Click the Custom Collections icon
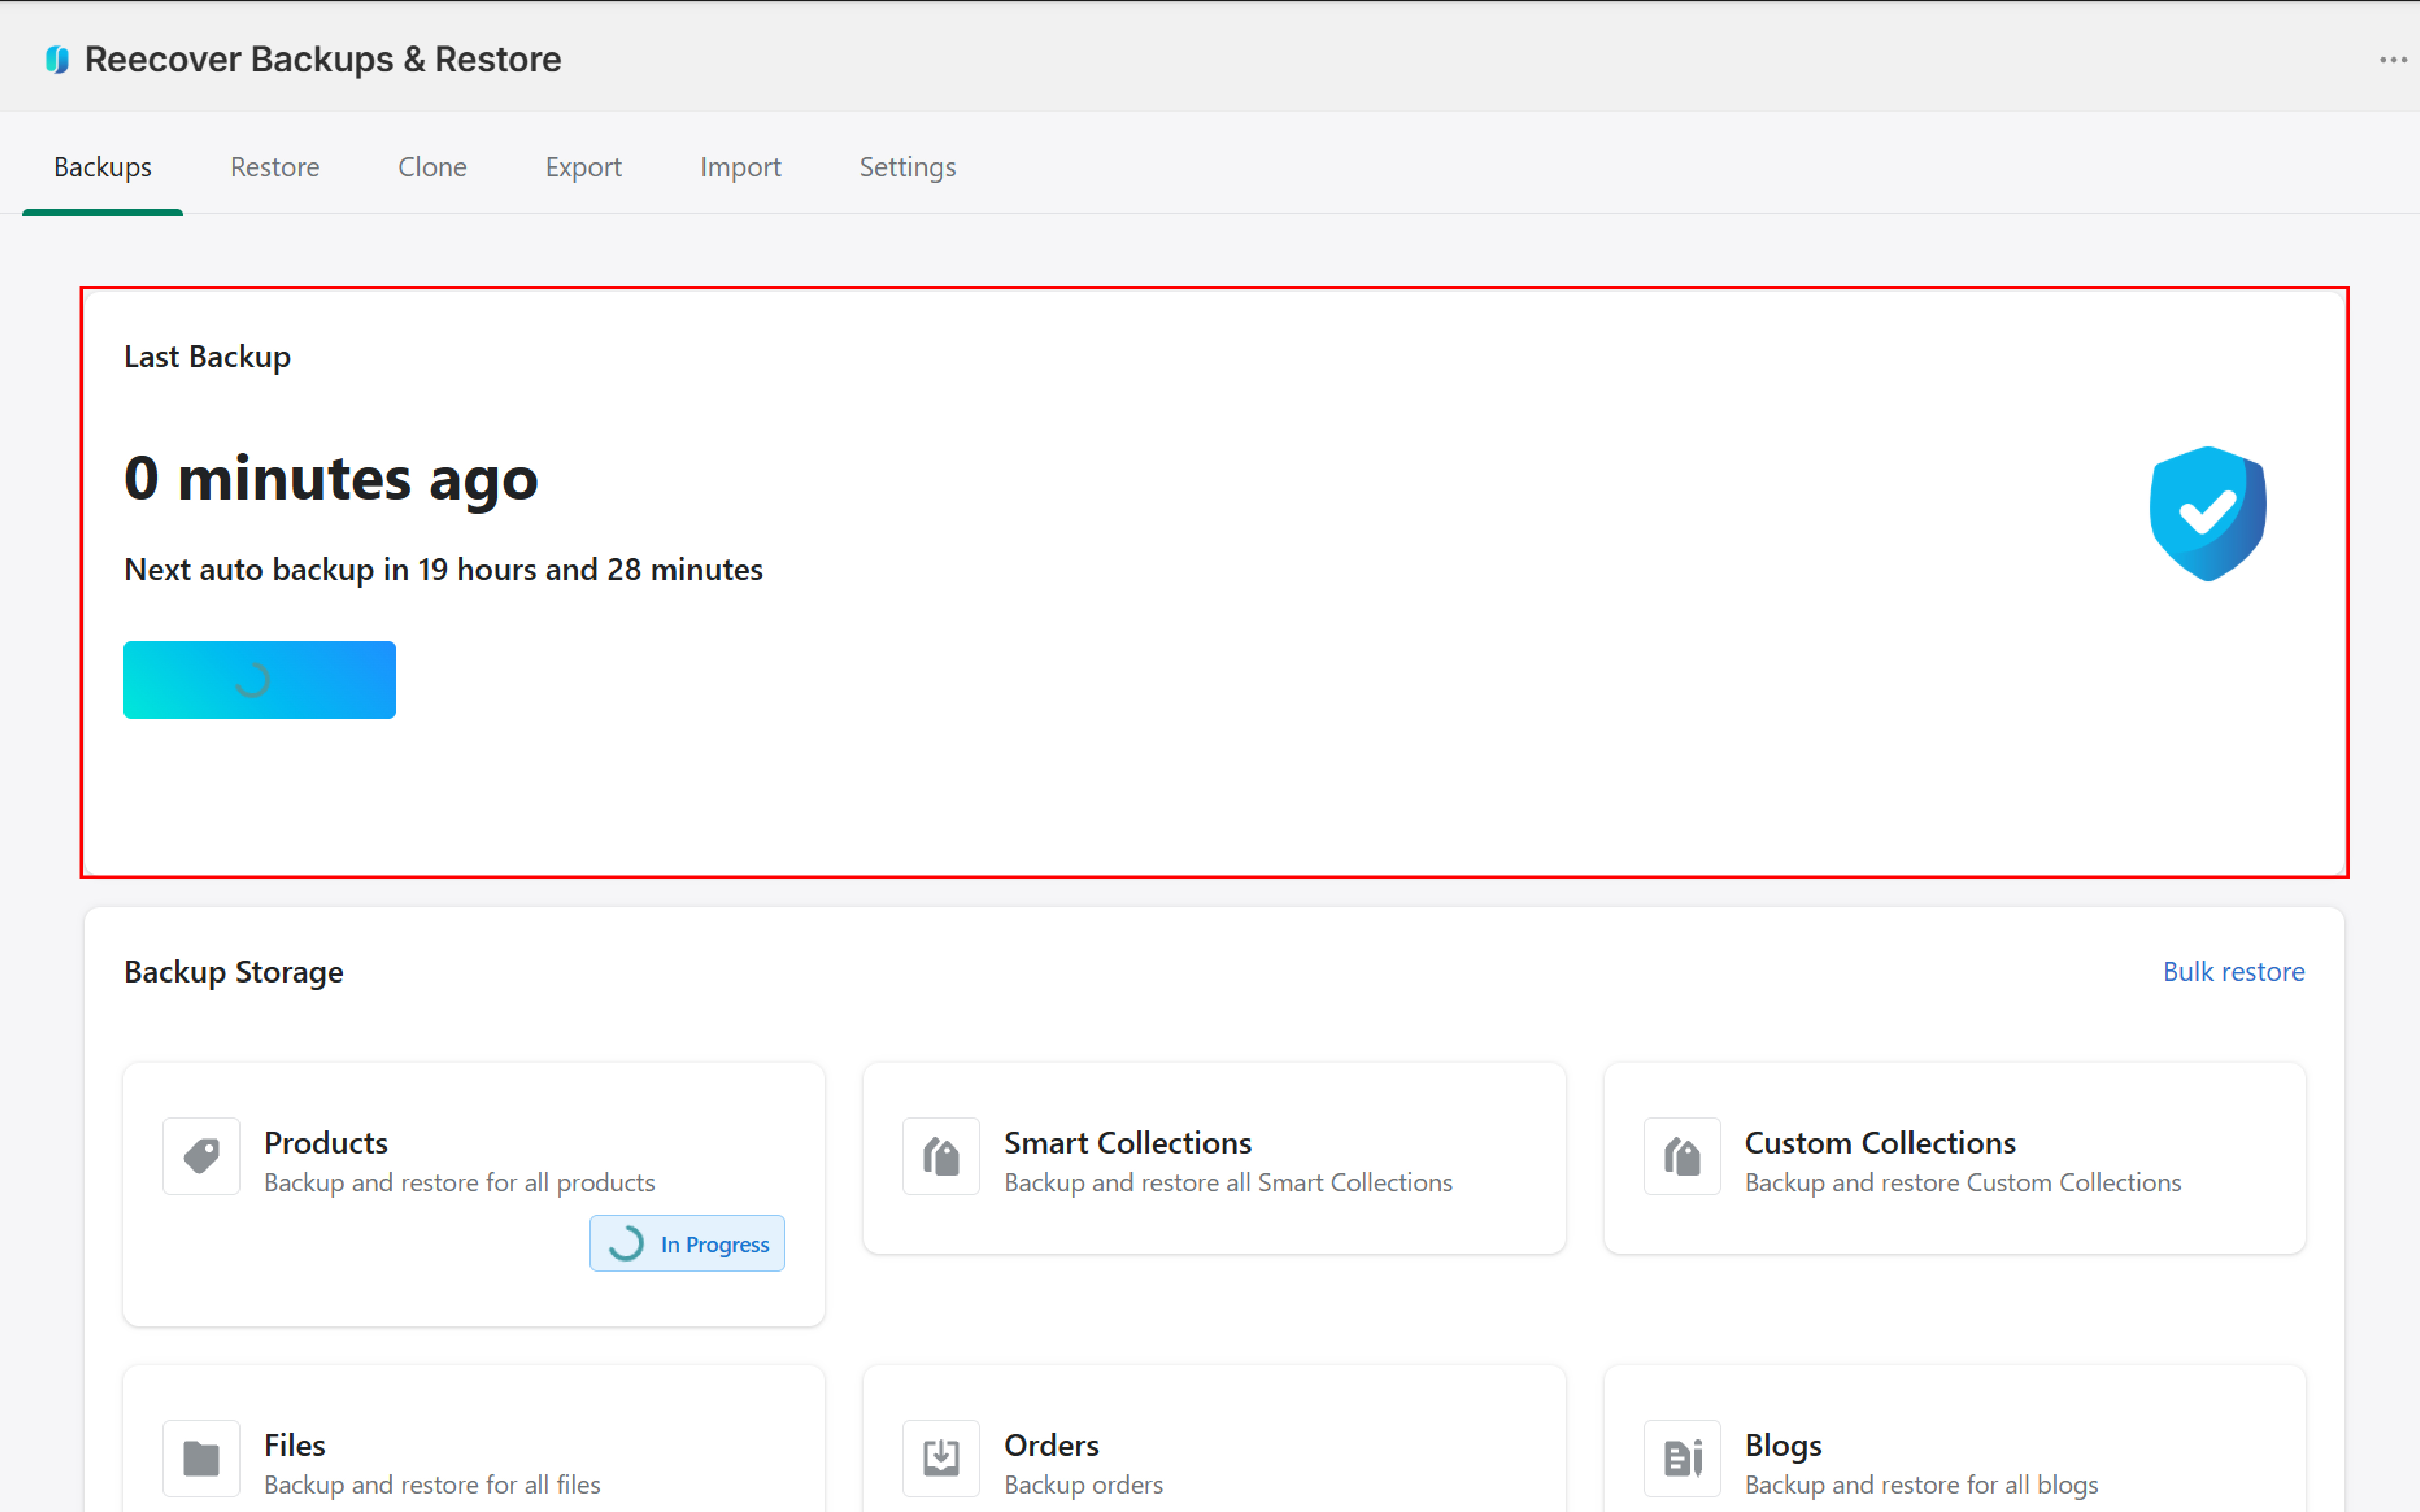The image size is (2420, 1512). click(x=1682, y=1156)
